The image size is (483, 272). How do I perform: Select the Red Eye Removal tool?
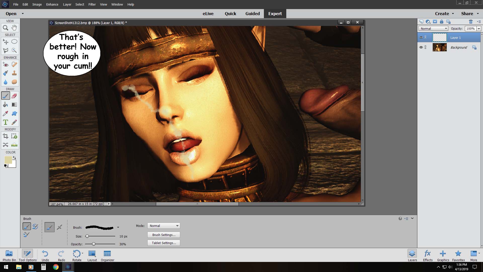(6, 64)
